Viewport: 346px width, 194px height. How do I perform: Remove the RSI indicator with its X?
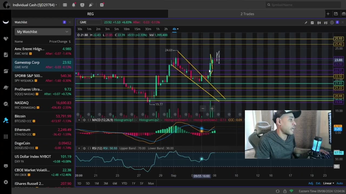79,148
